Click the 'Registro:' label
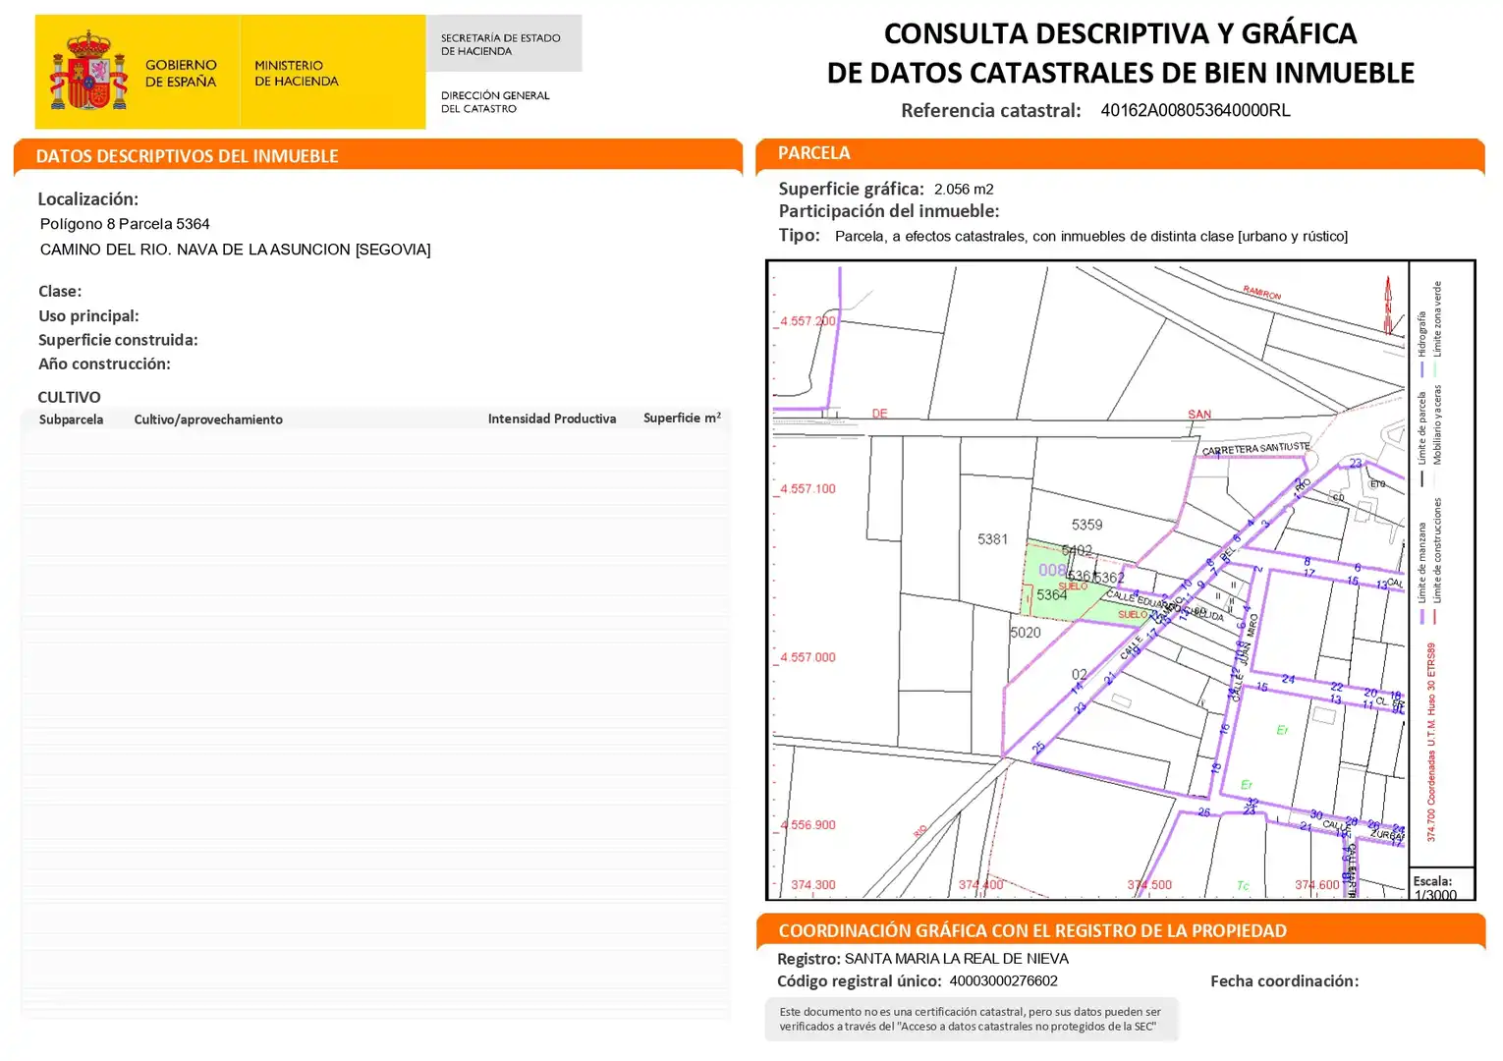Viewport: 1503px width, 1061px height. click(808, 959)
